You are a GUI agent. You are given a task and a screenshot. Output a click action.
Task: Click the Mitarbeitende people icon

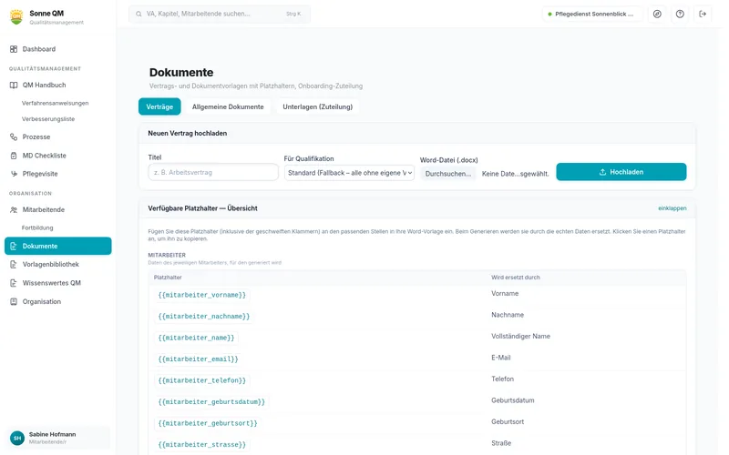coord(14,210)
